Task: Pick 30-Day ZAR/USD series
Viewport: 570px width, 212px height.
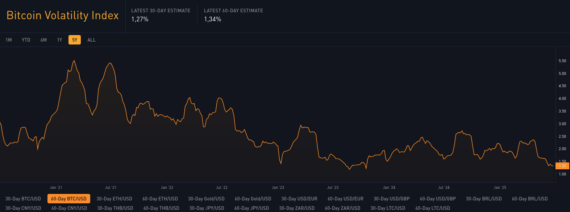Action: coord(297,208)
